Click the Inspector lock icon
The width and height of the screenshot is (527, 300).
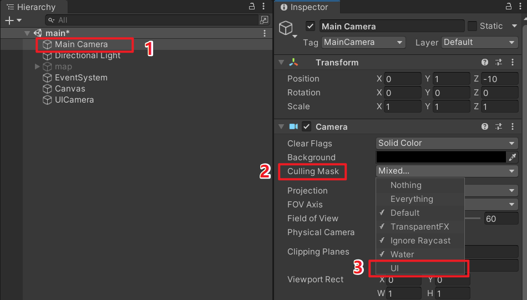[x=509, y=6]
